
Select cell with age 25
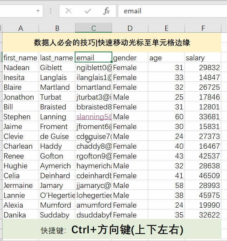166,97
